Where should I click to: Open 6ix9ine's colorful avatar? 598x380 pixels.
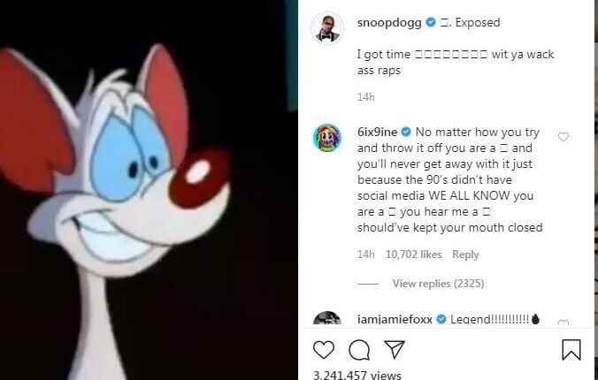[327, 138]
